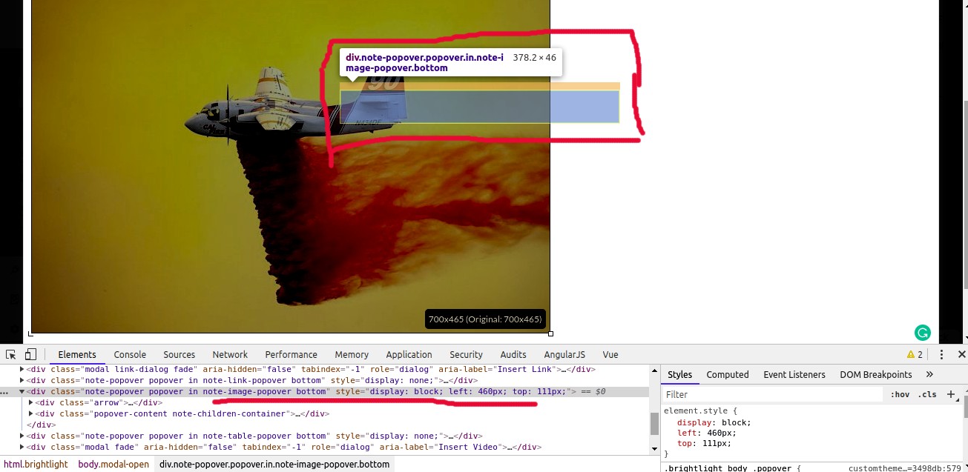Click the green Grammarly icon
The height and width of the screenshot is (472, 968).
[x=922, y=333]
